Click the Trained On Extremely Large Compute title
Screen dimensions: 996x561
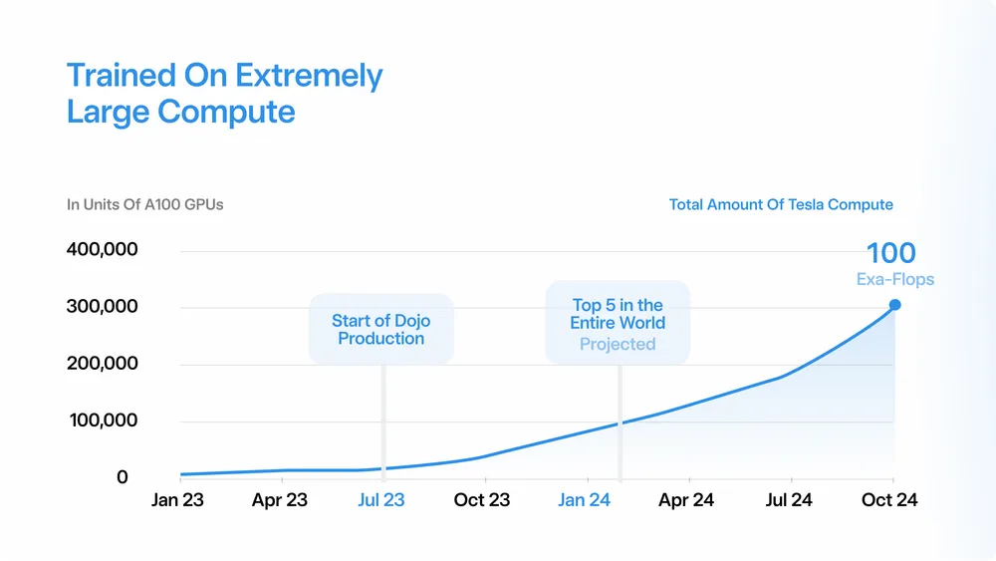[x=225, y=93]
